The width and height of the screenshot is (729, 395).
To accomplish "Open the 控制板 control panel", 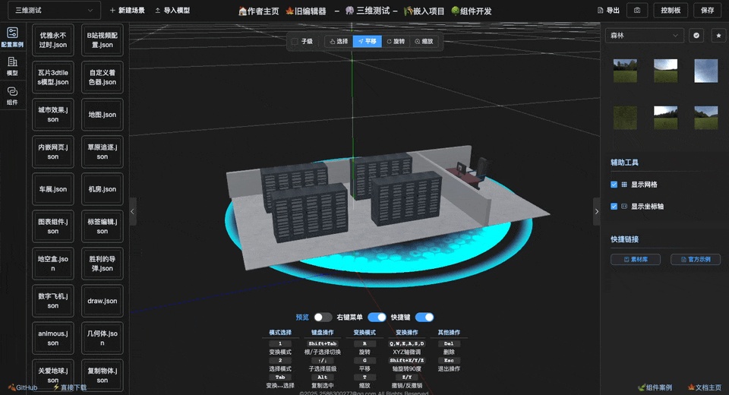I will (671, 10).
